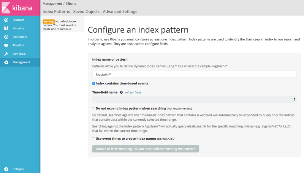Viewport: 304px width, 173px height.
Task: Click Management breadcrumb link
Action: [x=52, y=4]
